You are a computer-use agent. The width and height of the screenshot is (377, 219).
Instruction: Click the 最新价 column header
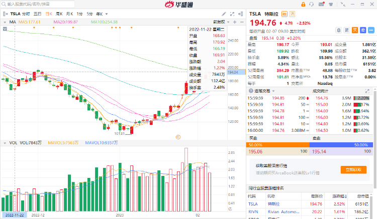(x=316, y=196)
